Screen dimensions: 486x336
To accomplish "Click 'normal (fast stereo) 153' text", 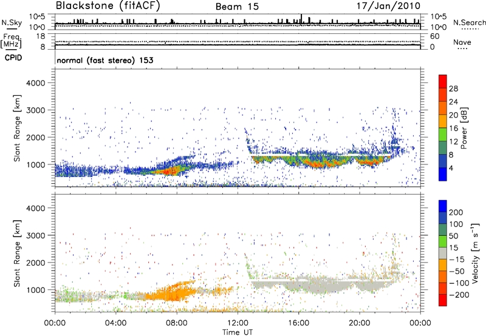I will coord(105,61).
